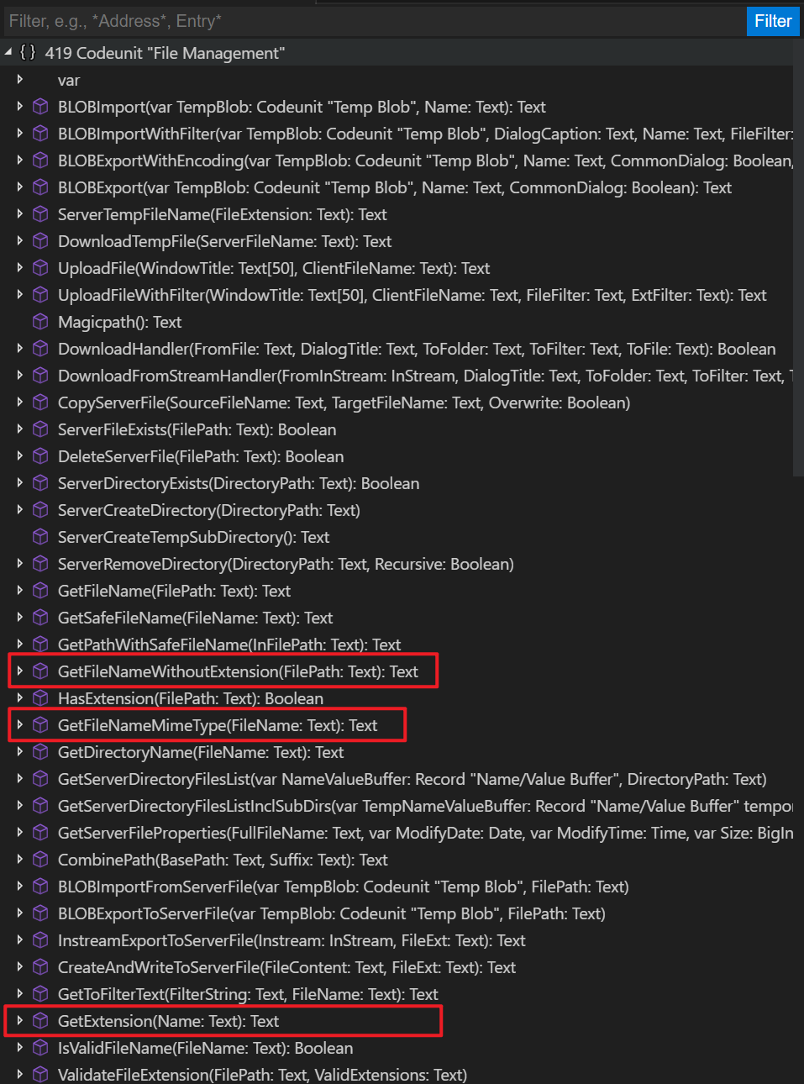
Task: Click the GetSafeFileName cube icon
Action: 40,618
